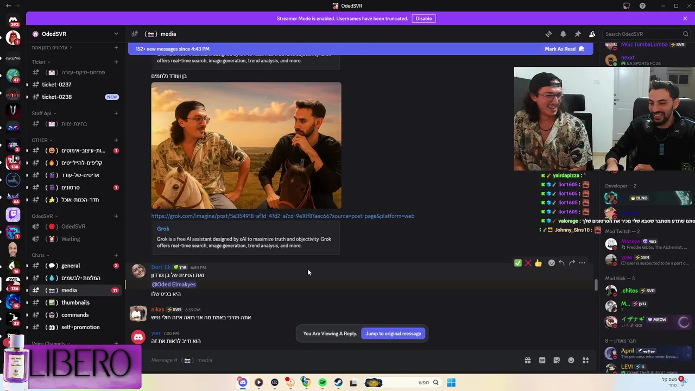Image resolution: width=695 pixels, height=391 pixels.
Task: Open Dori Eli's avatar
Action: [138, 270]
